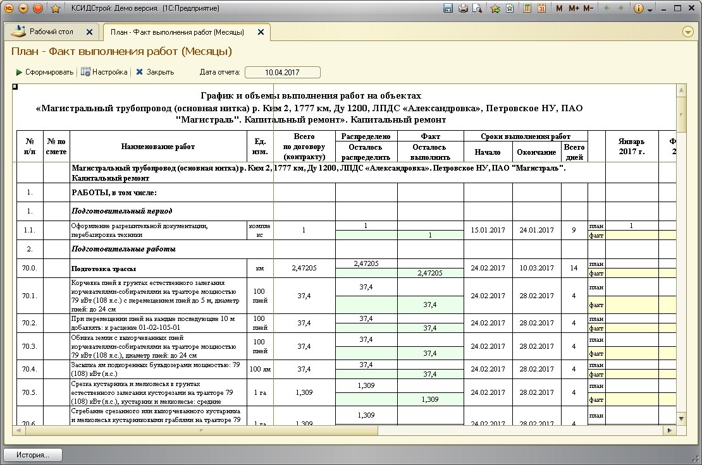
Task: Click the Back navigation arrow
Action: coord(607,8)
